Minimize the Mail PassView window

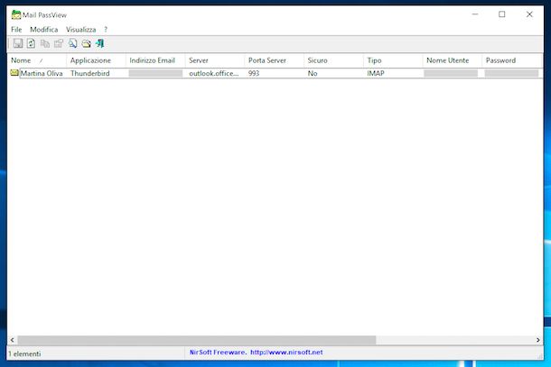(475, 14)
